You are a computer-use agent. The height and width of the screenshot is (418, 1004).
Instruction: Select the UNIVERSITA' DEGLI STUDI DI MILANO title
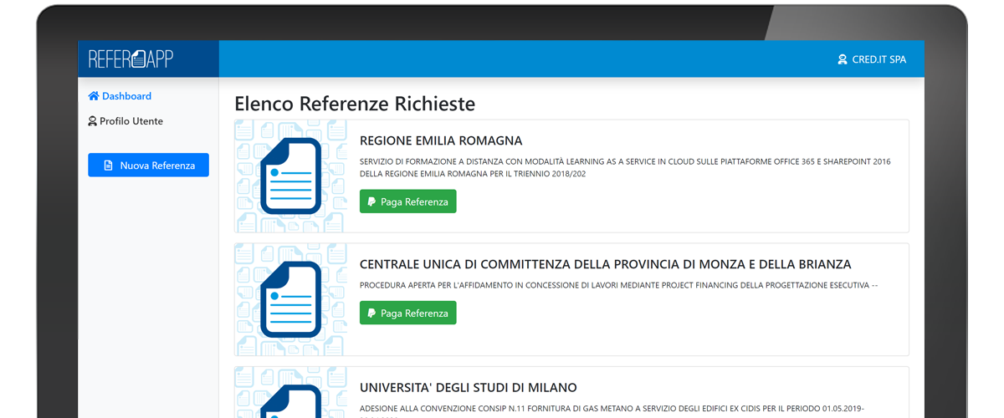click(x=469, y=388)
